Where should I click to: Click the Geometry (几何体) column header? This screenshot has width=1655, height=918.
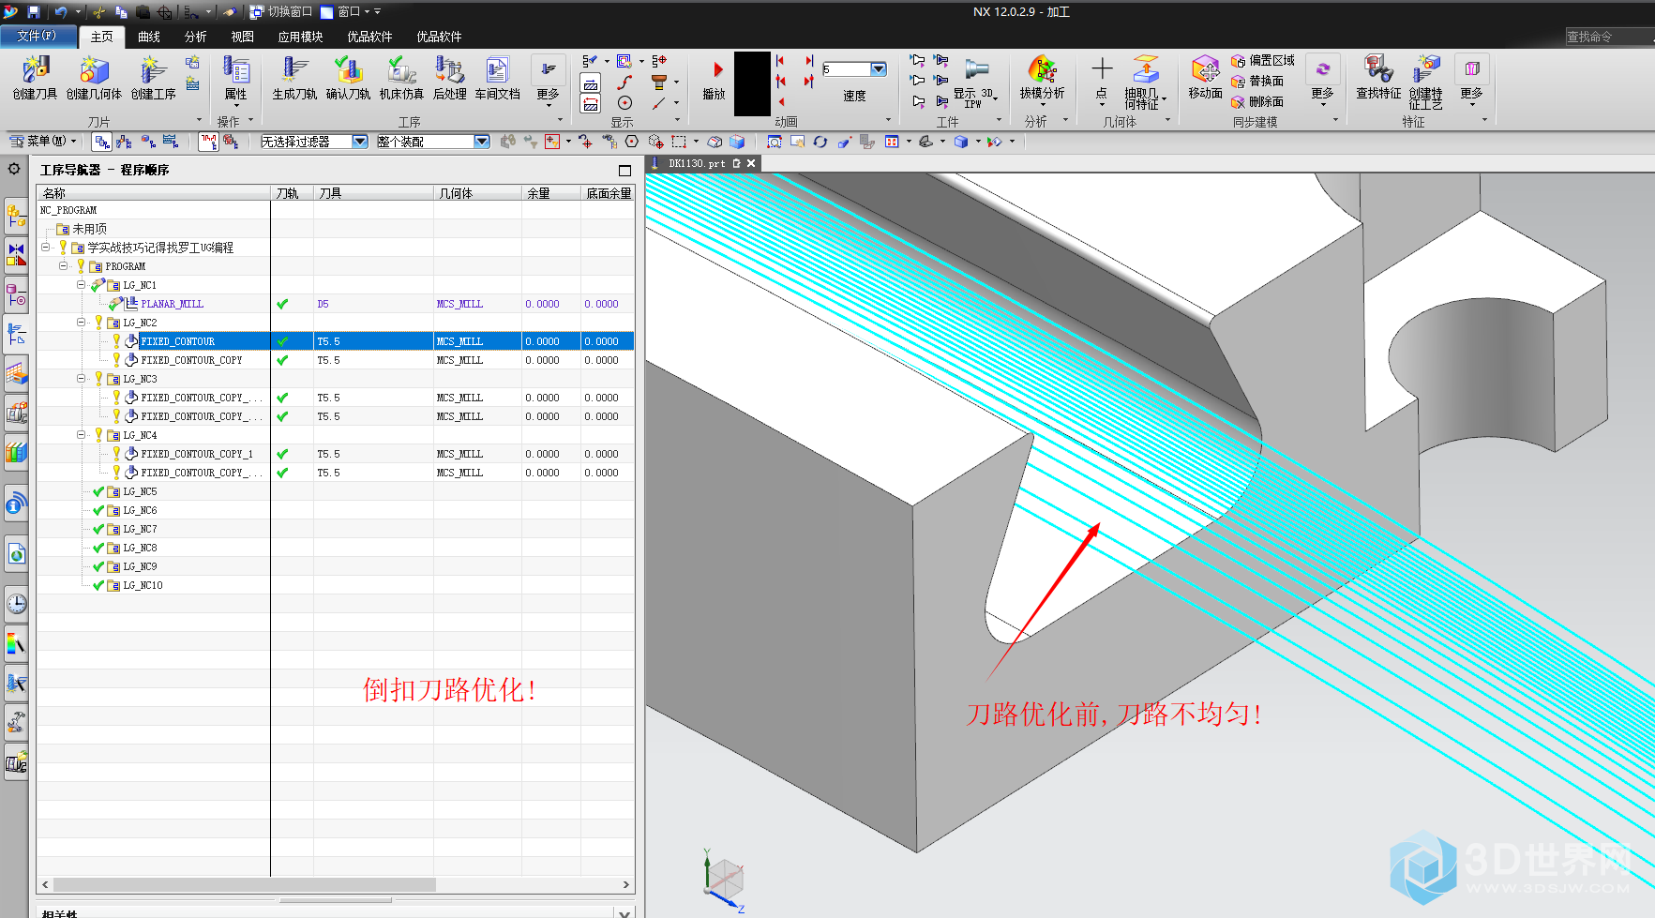(x=477, y=193)
